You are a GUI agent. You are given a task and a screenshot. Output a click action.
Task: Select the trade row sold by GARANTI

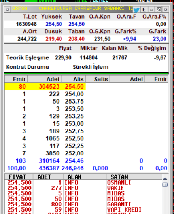[83, 205]
